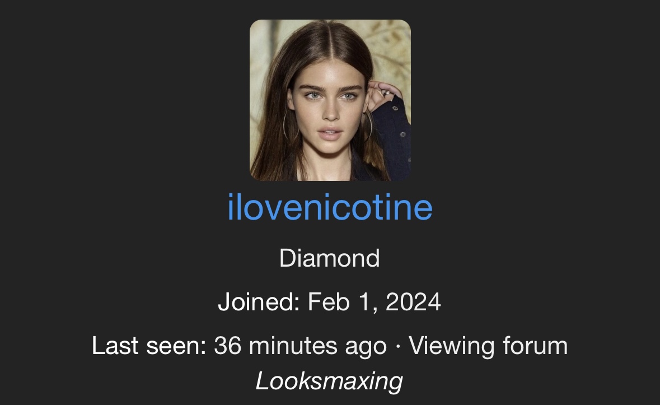Viewport: 660px width, 405px height.
Task: Click the blue ilovenicotine username link
Action: (x=330, y=208)
